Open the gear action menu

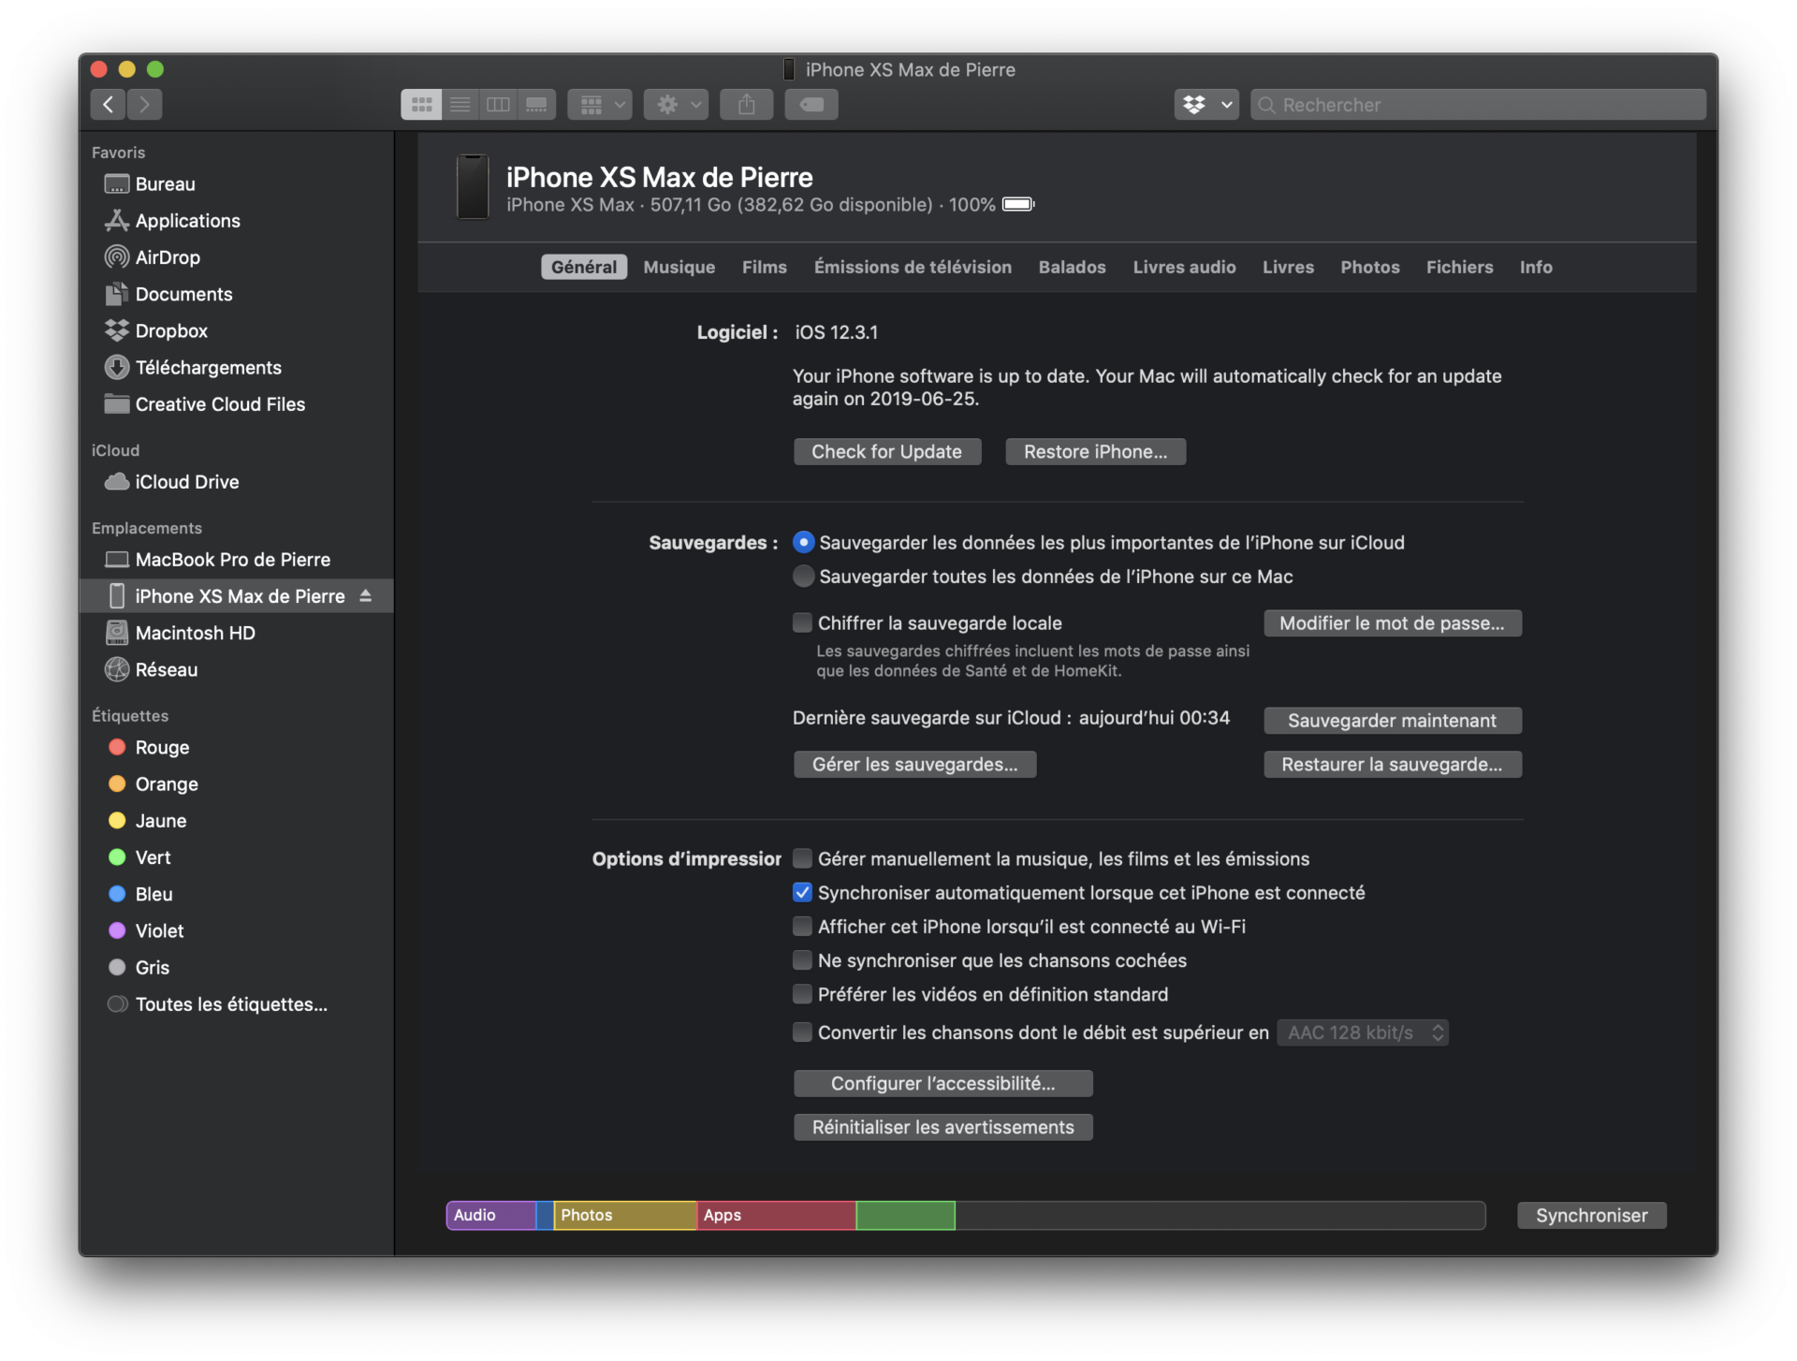tap(677, 104)
